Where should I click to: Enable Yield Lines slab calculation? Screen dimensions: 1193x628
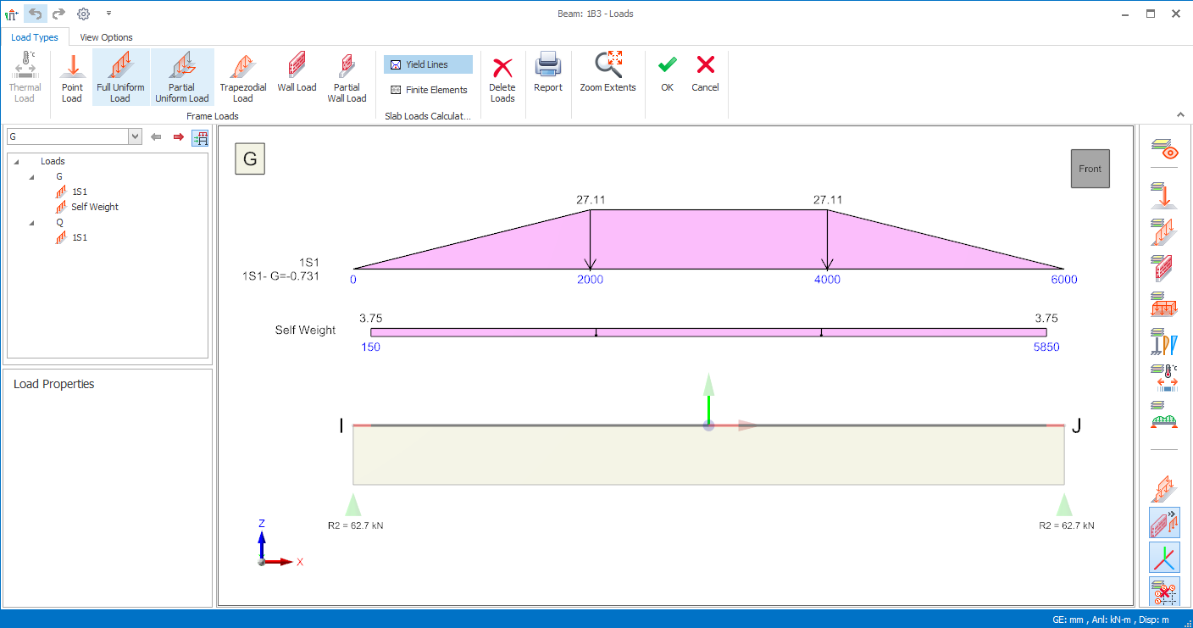point(428,64)
